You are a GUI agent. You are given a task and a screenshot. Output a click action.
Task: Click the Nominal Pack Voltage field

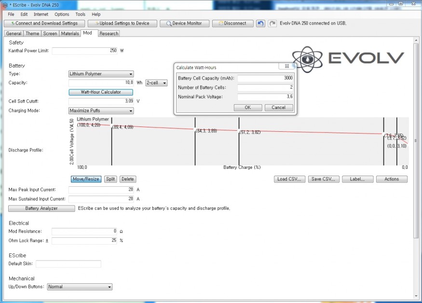point(265,96)
